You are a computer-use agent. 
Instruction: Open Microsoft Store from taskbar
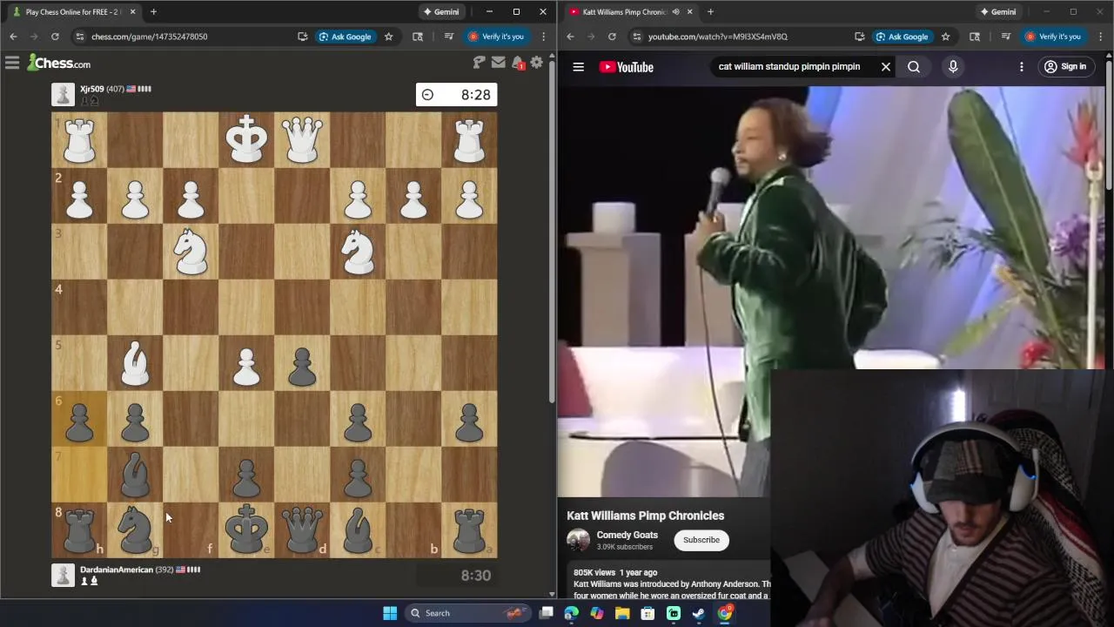tap(648, 613)
